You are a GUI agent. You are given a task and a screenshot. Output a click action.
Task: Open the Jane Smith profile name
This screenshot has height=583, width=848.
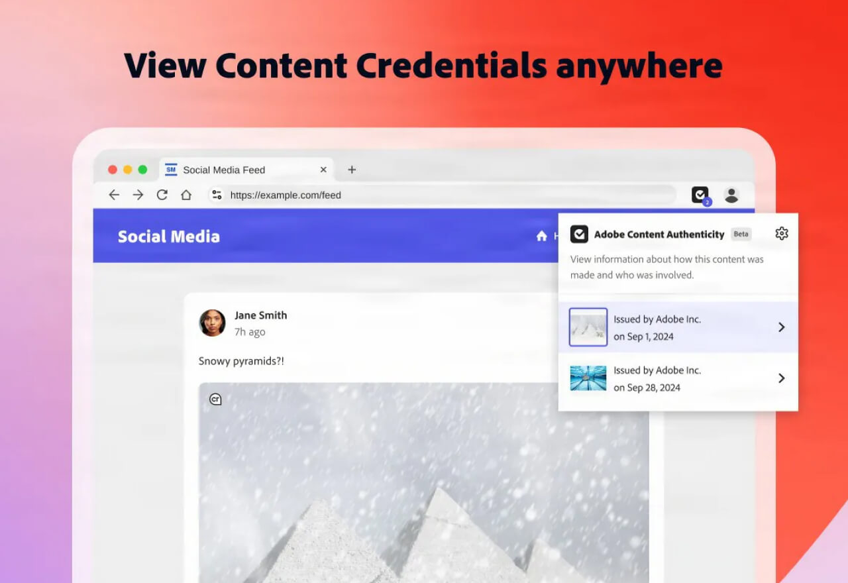point(261,315)
